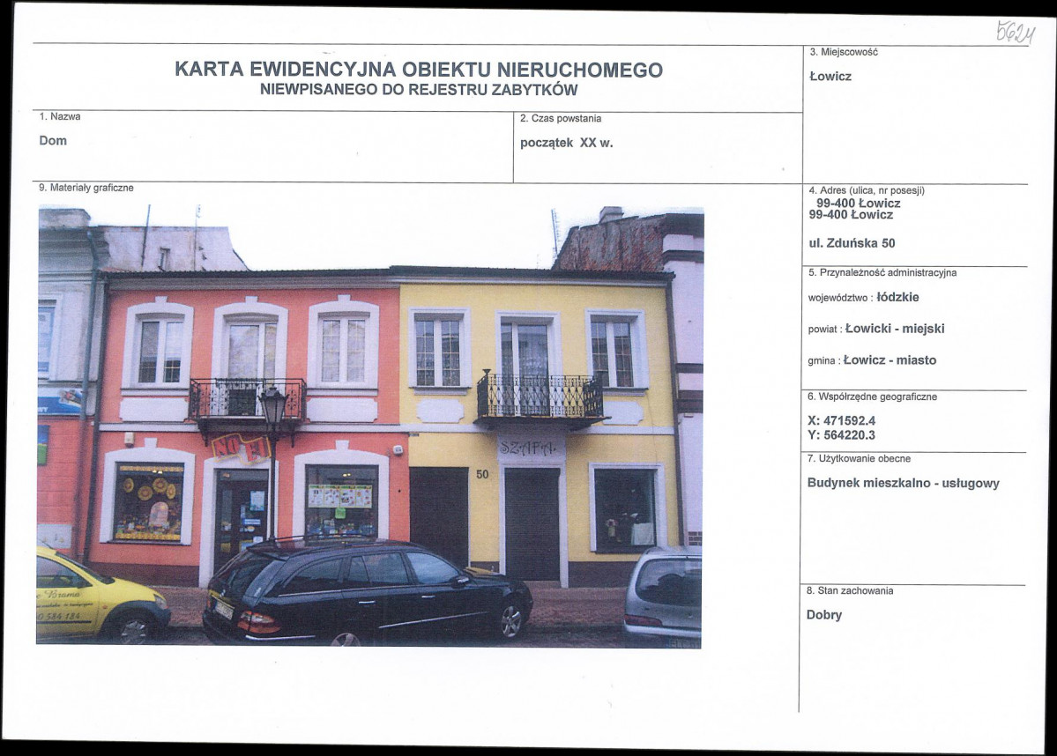Select the condition value 'Dobry'

(x=824, y=615)
